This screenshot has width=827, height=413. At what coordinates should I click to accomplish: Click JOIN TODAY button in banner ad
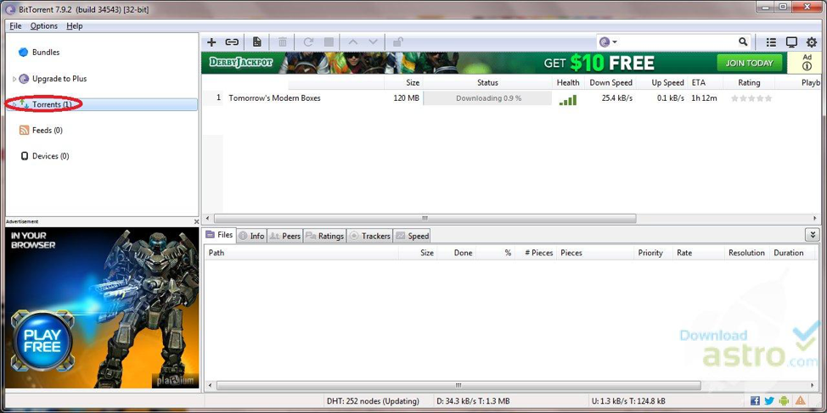[749, 63]
